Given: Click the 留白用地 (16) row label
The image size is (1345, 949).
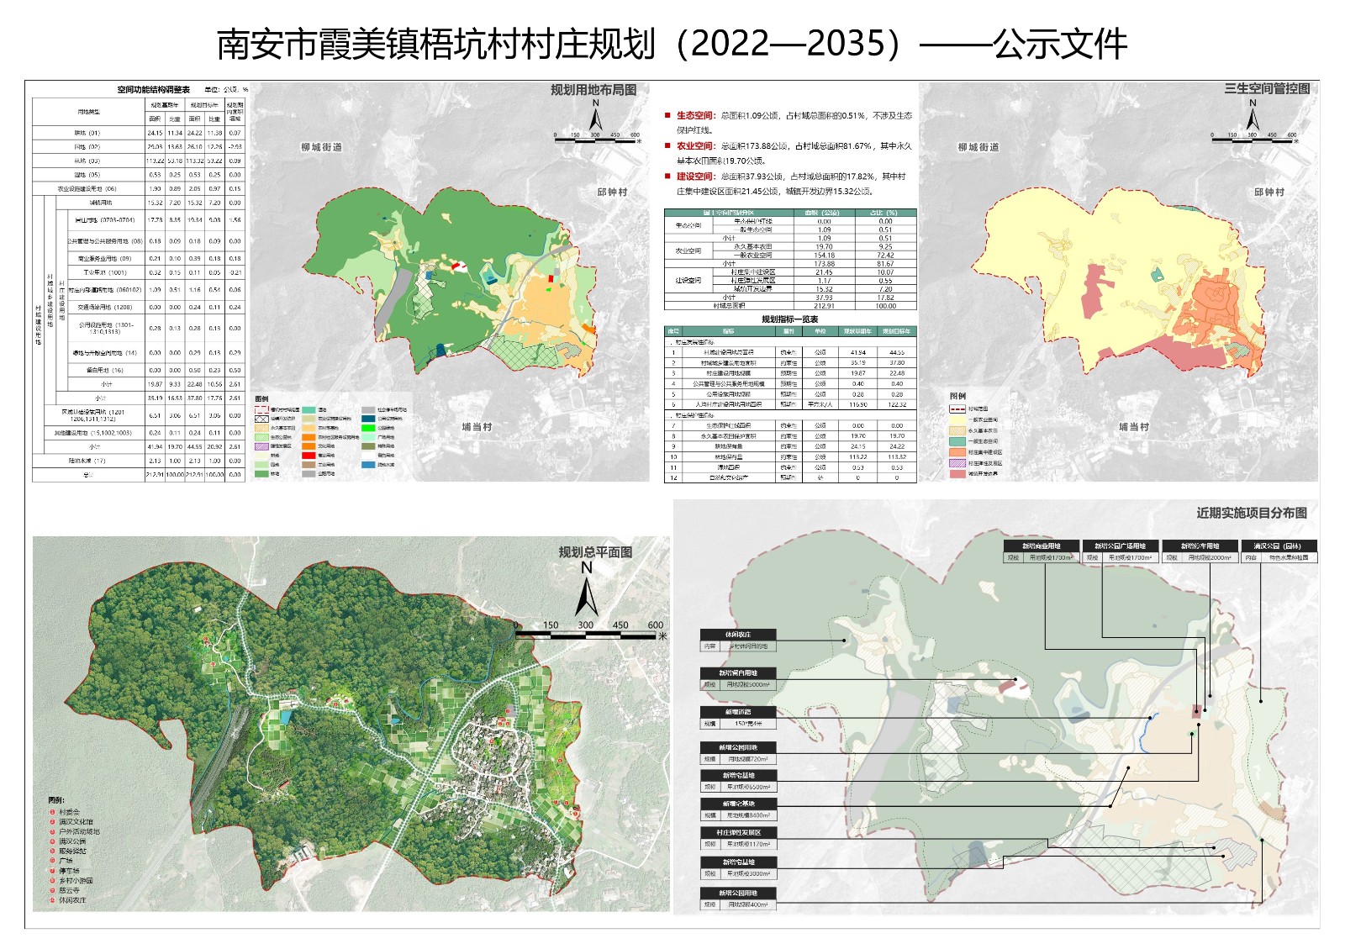Looking at the screenshot, I should pos(105,370).
